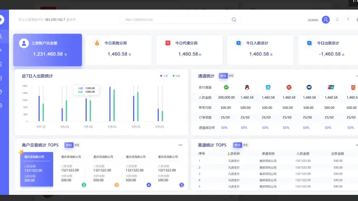Screen dimensions: 358x201
Task: Switch 渠道统计 TOP5 to 昨日
Action: (x=237, y=145)
